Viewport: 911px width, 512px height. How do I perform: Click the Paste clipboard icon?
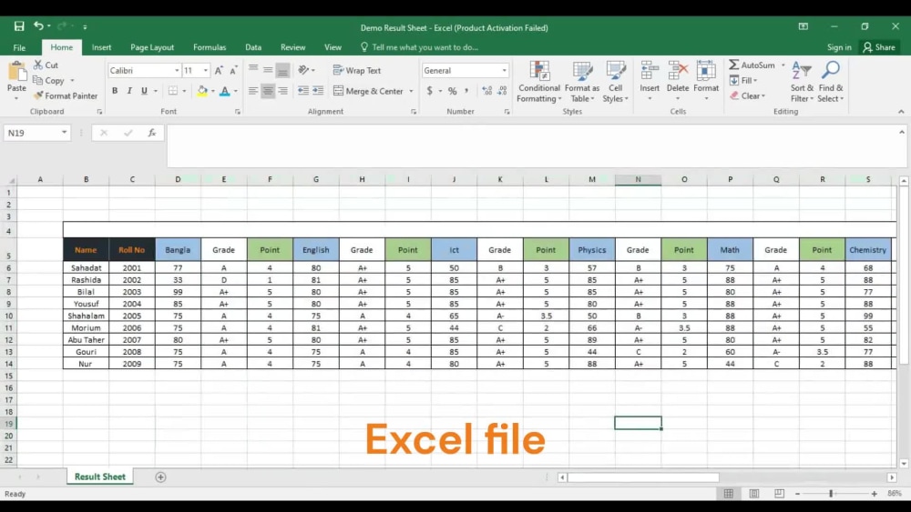coord(16,72)
